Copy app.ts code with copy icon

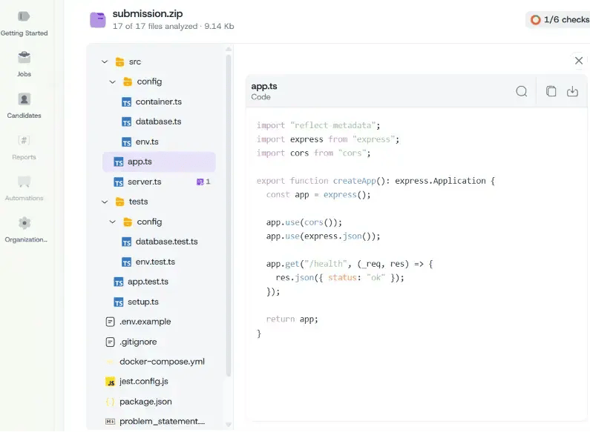551,91
